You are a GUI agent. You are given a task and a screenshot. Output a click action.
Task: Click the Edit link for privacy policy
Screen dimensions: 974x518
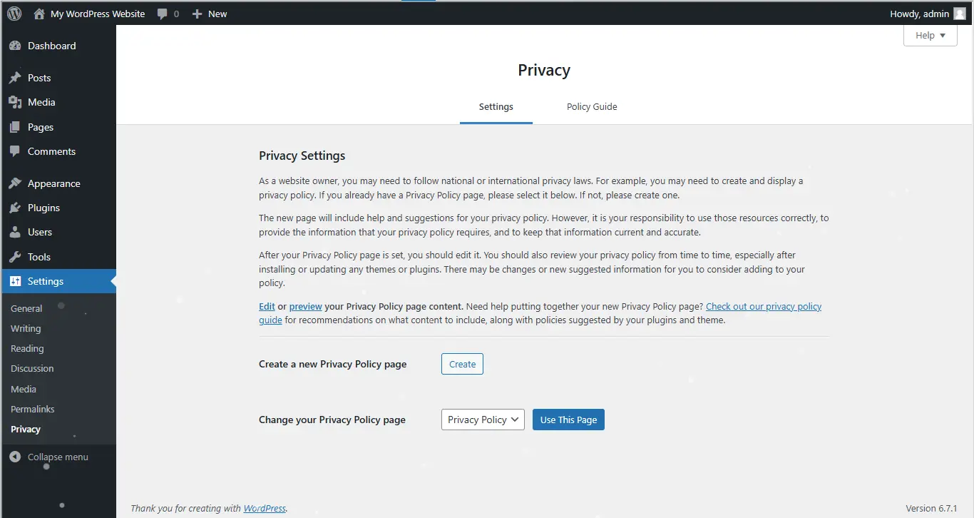click(x=267, y=306)
